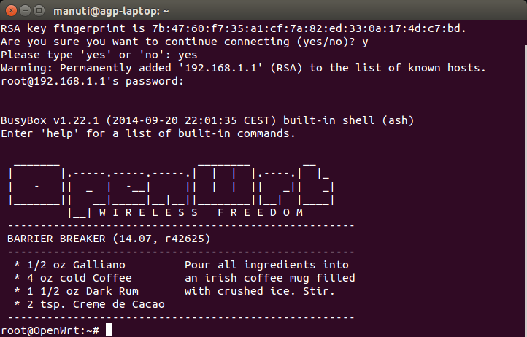Click the "Enter 'help'" hint line
The image size is (527, 337).
click(x=148, y=133)
